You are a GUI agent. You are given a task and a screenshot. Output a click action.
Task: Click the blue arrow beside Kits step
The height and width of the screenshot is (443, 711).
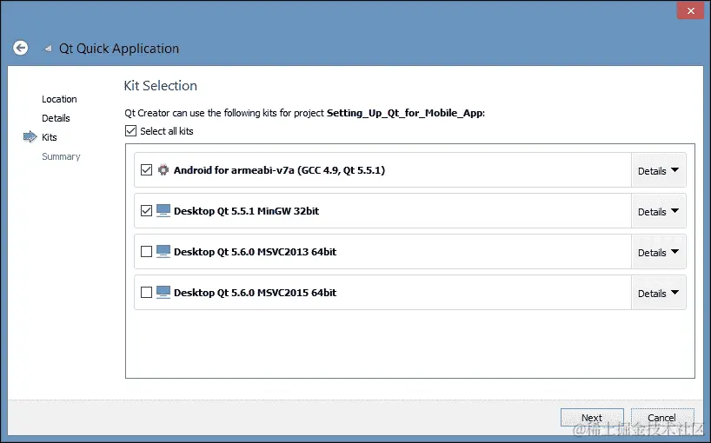pos(29,137)
